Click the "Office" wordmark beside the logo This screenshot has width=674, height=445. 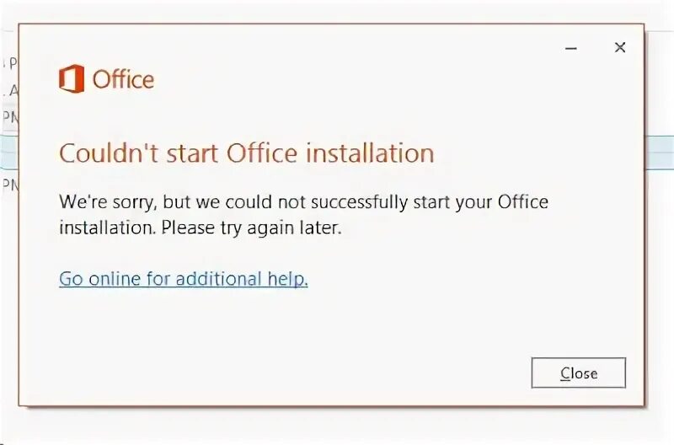[123, 80]
